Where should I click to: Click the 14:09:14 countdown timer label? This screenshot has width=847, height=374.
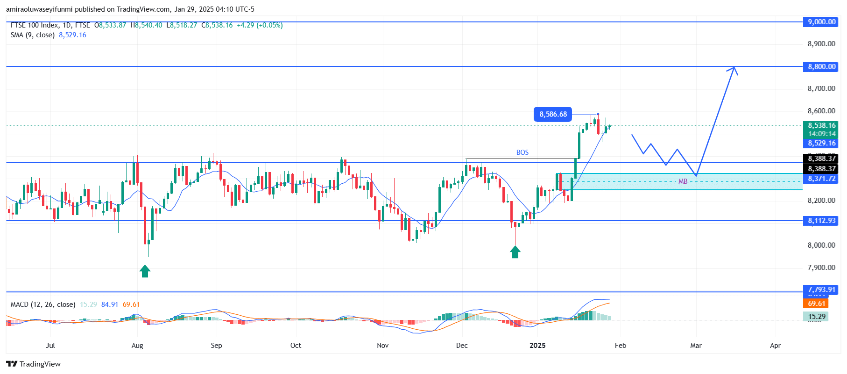click(x=822, y=134)
